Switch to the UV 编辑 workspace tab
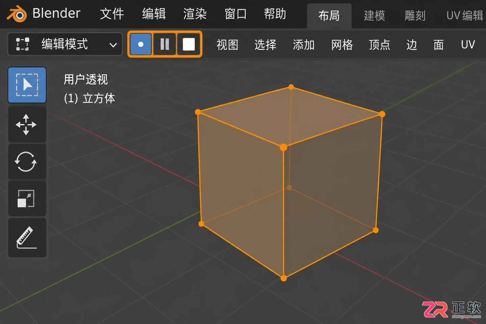This screenshot has height=324, width=486. click(x=464, y=16)
